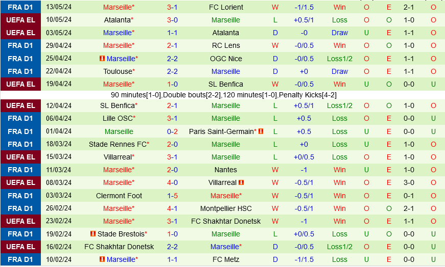Open the RC Lens team link
This screenshot has height=267, width=445.
226,45
